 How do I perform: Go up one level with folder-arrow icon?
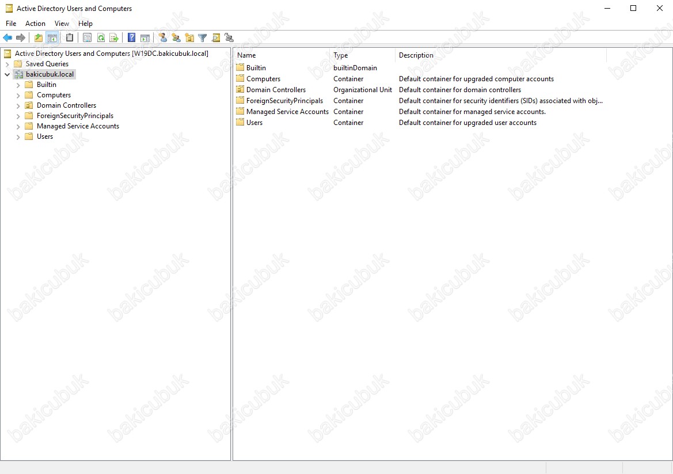point(39,38)
